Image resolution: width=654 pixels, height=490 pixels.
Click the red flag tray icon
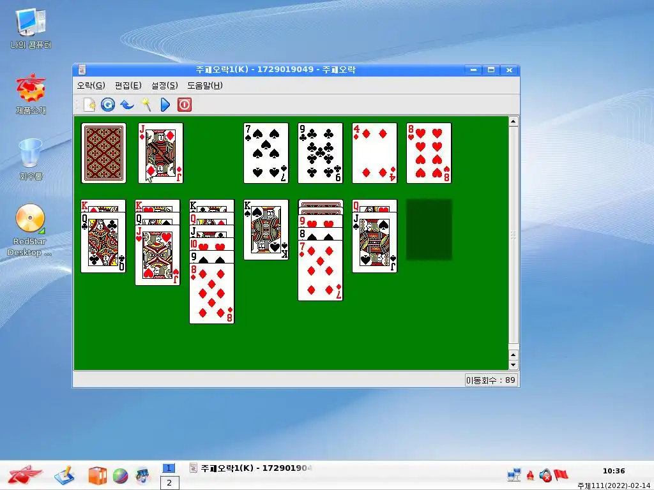(x=561, y=475)
